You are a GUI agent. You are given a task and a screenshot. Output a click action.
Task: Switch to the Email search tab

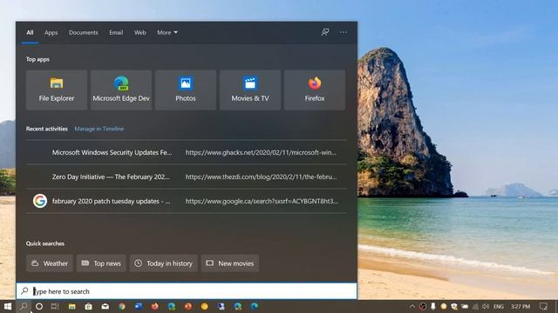coord(116,33)
